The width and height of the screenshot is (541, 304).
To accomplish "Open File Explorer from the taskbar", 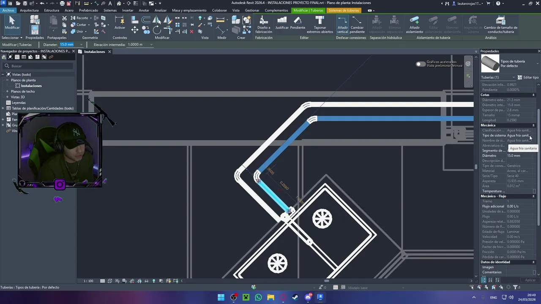I will [x=270, y=297].
